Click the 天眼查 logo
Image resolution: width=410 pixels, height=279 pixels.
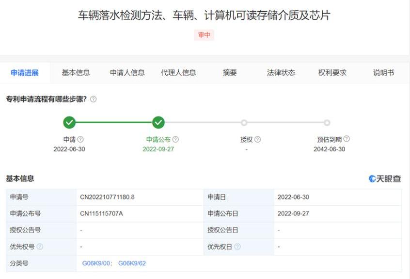(385, 179)
